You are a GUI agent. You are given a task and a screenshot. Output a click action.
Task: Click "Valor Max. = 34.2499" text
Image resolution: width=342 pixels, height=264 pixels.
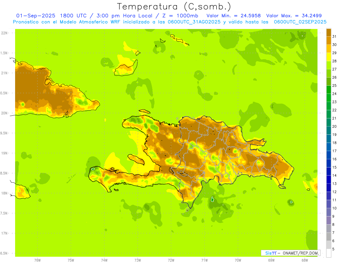pos(294,16)
